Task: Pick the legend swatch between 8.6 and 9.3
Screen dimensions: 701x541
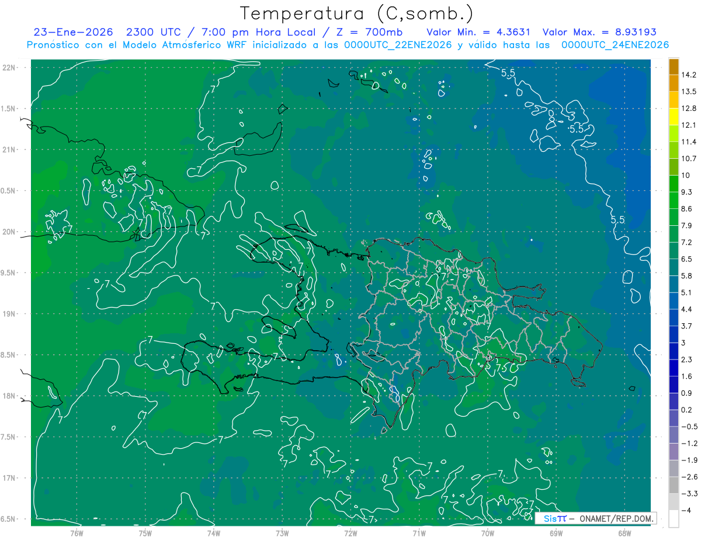Action: coord(674,200)
